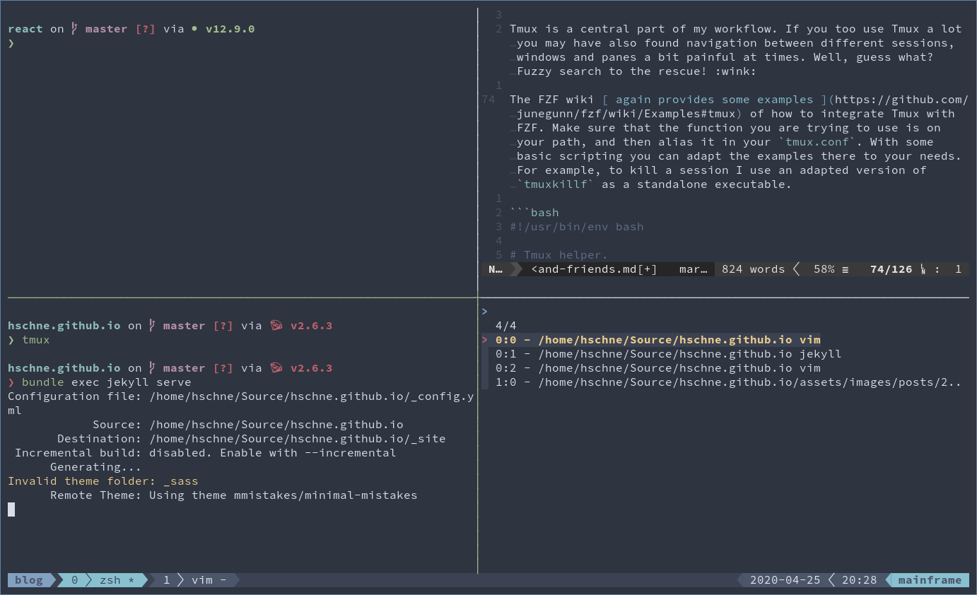The width and height of the screenshot is (977, 595).
Task: Click the 824 words count in statusline
Action: click(x=754, y=269)
